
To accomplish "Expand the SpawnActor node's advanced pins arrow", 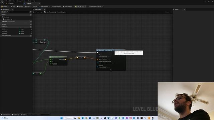I will click(111, 70).
